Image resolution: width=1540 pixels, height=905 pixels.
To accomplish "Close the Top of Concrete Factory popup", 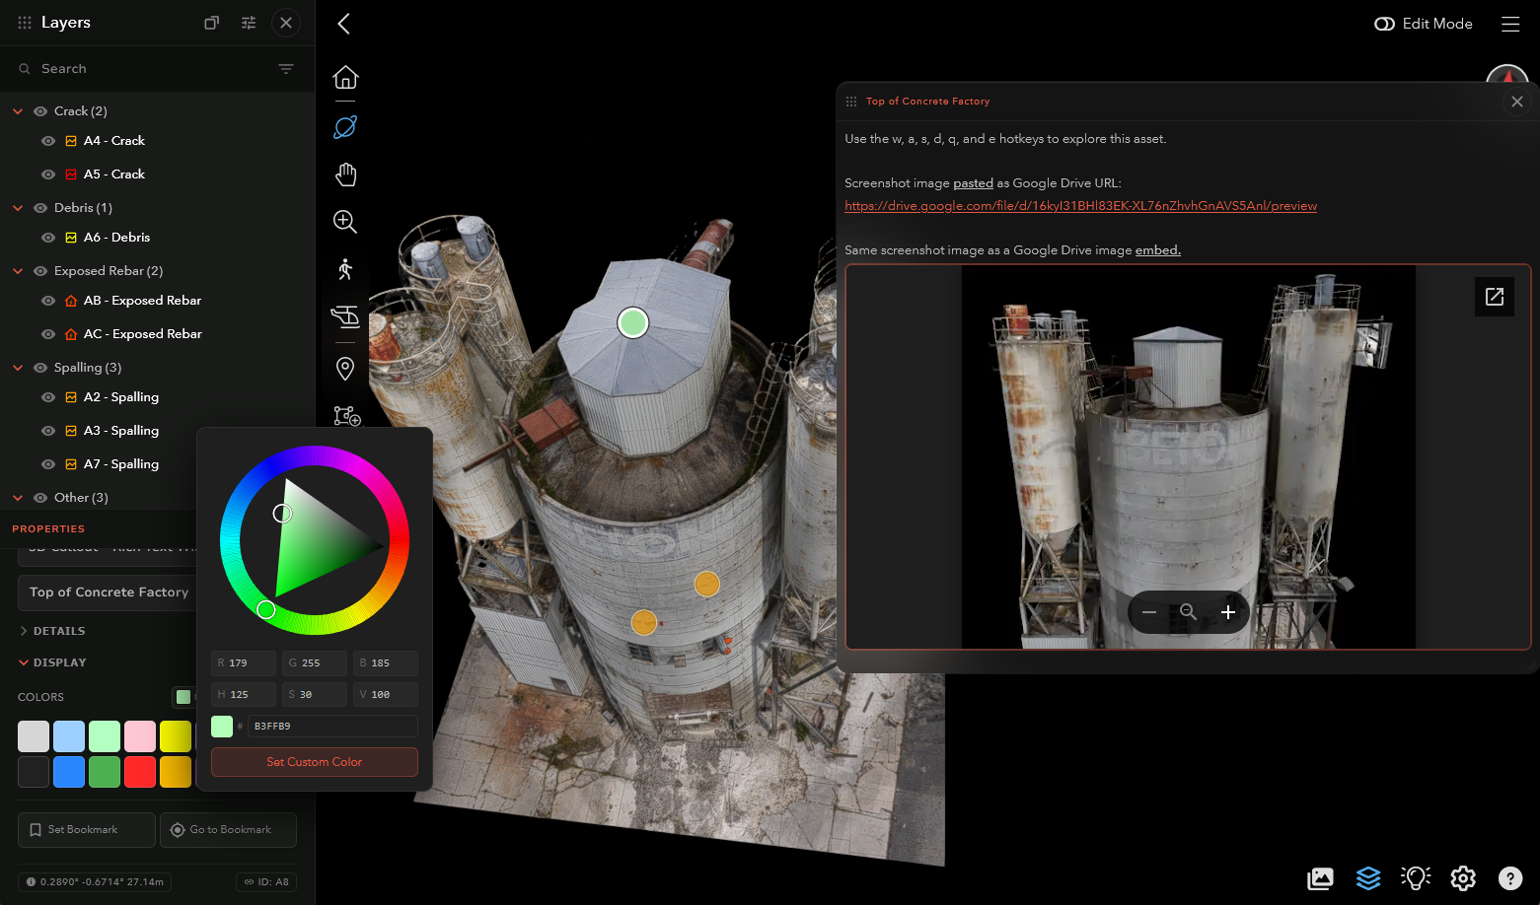I will (1517, 102).
